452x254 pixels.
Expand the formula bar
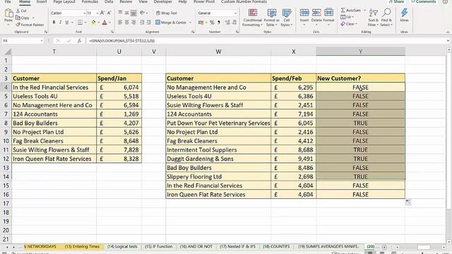[448, 41]
